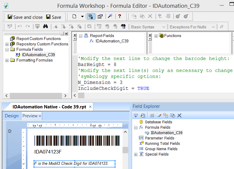Close the workshop tree panel with its X
The width and height of the screenshot is (234, 169).
pyautogui.click(x=66, y=34)
